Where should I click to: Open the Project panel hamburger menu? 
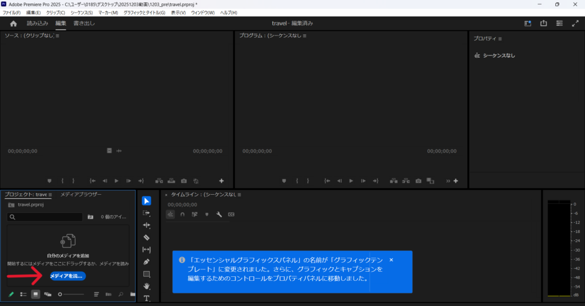pos(50,195)
